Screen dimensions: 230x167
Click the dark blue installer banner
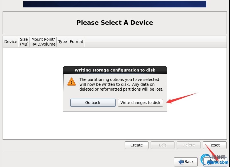coord(115,4)
